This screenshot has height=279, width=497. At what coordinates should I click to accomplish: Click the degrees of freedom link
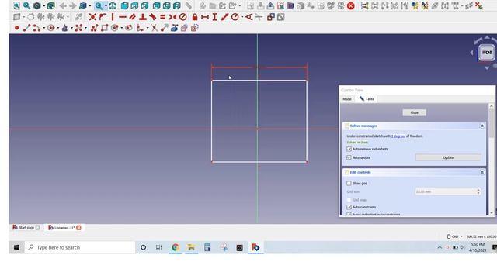tap(398, 136)
